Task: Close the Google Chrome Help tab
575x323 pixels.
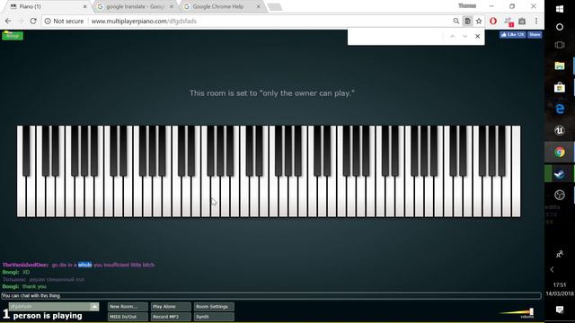Action: 258,6
